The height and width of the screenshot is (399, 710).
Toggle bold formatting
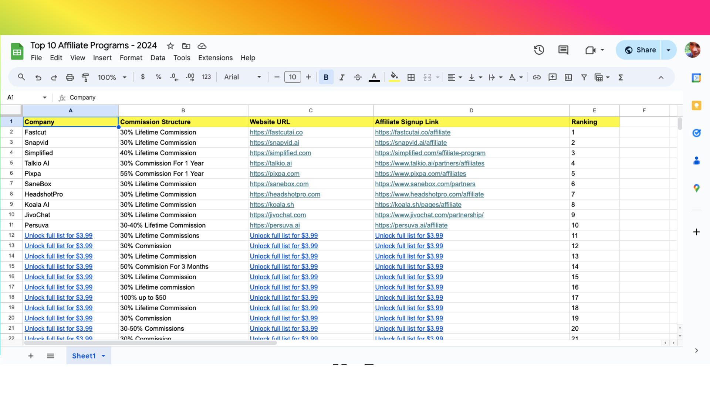point(326,77)
